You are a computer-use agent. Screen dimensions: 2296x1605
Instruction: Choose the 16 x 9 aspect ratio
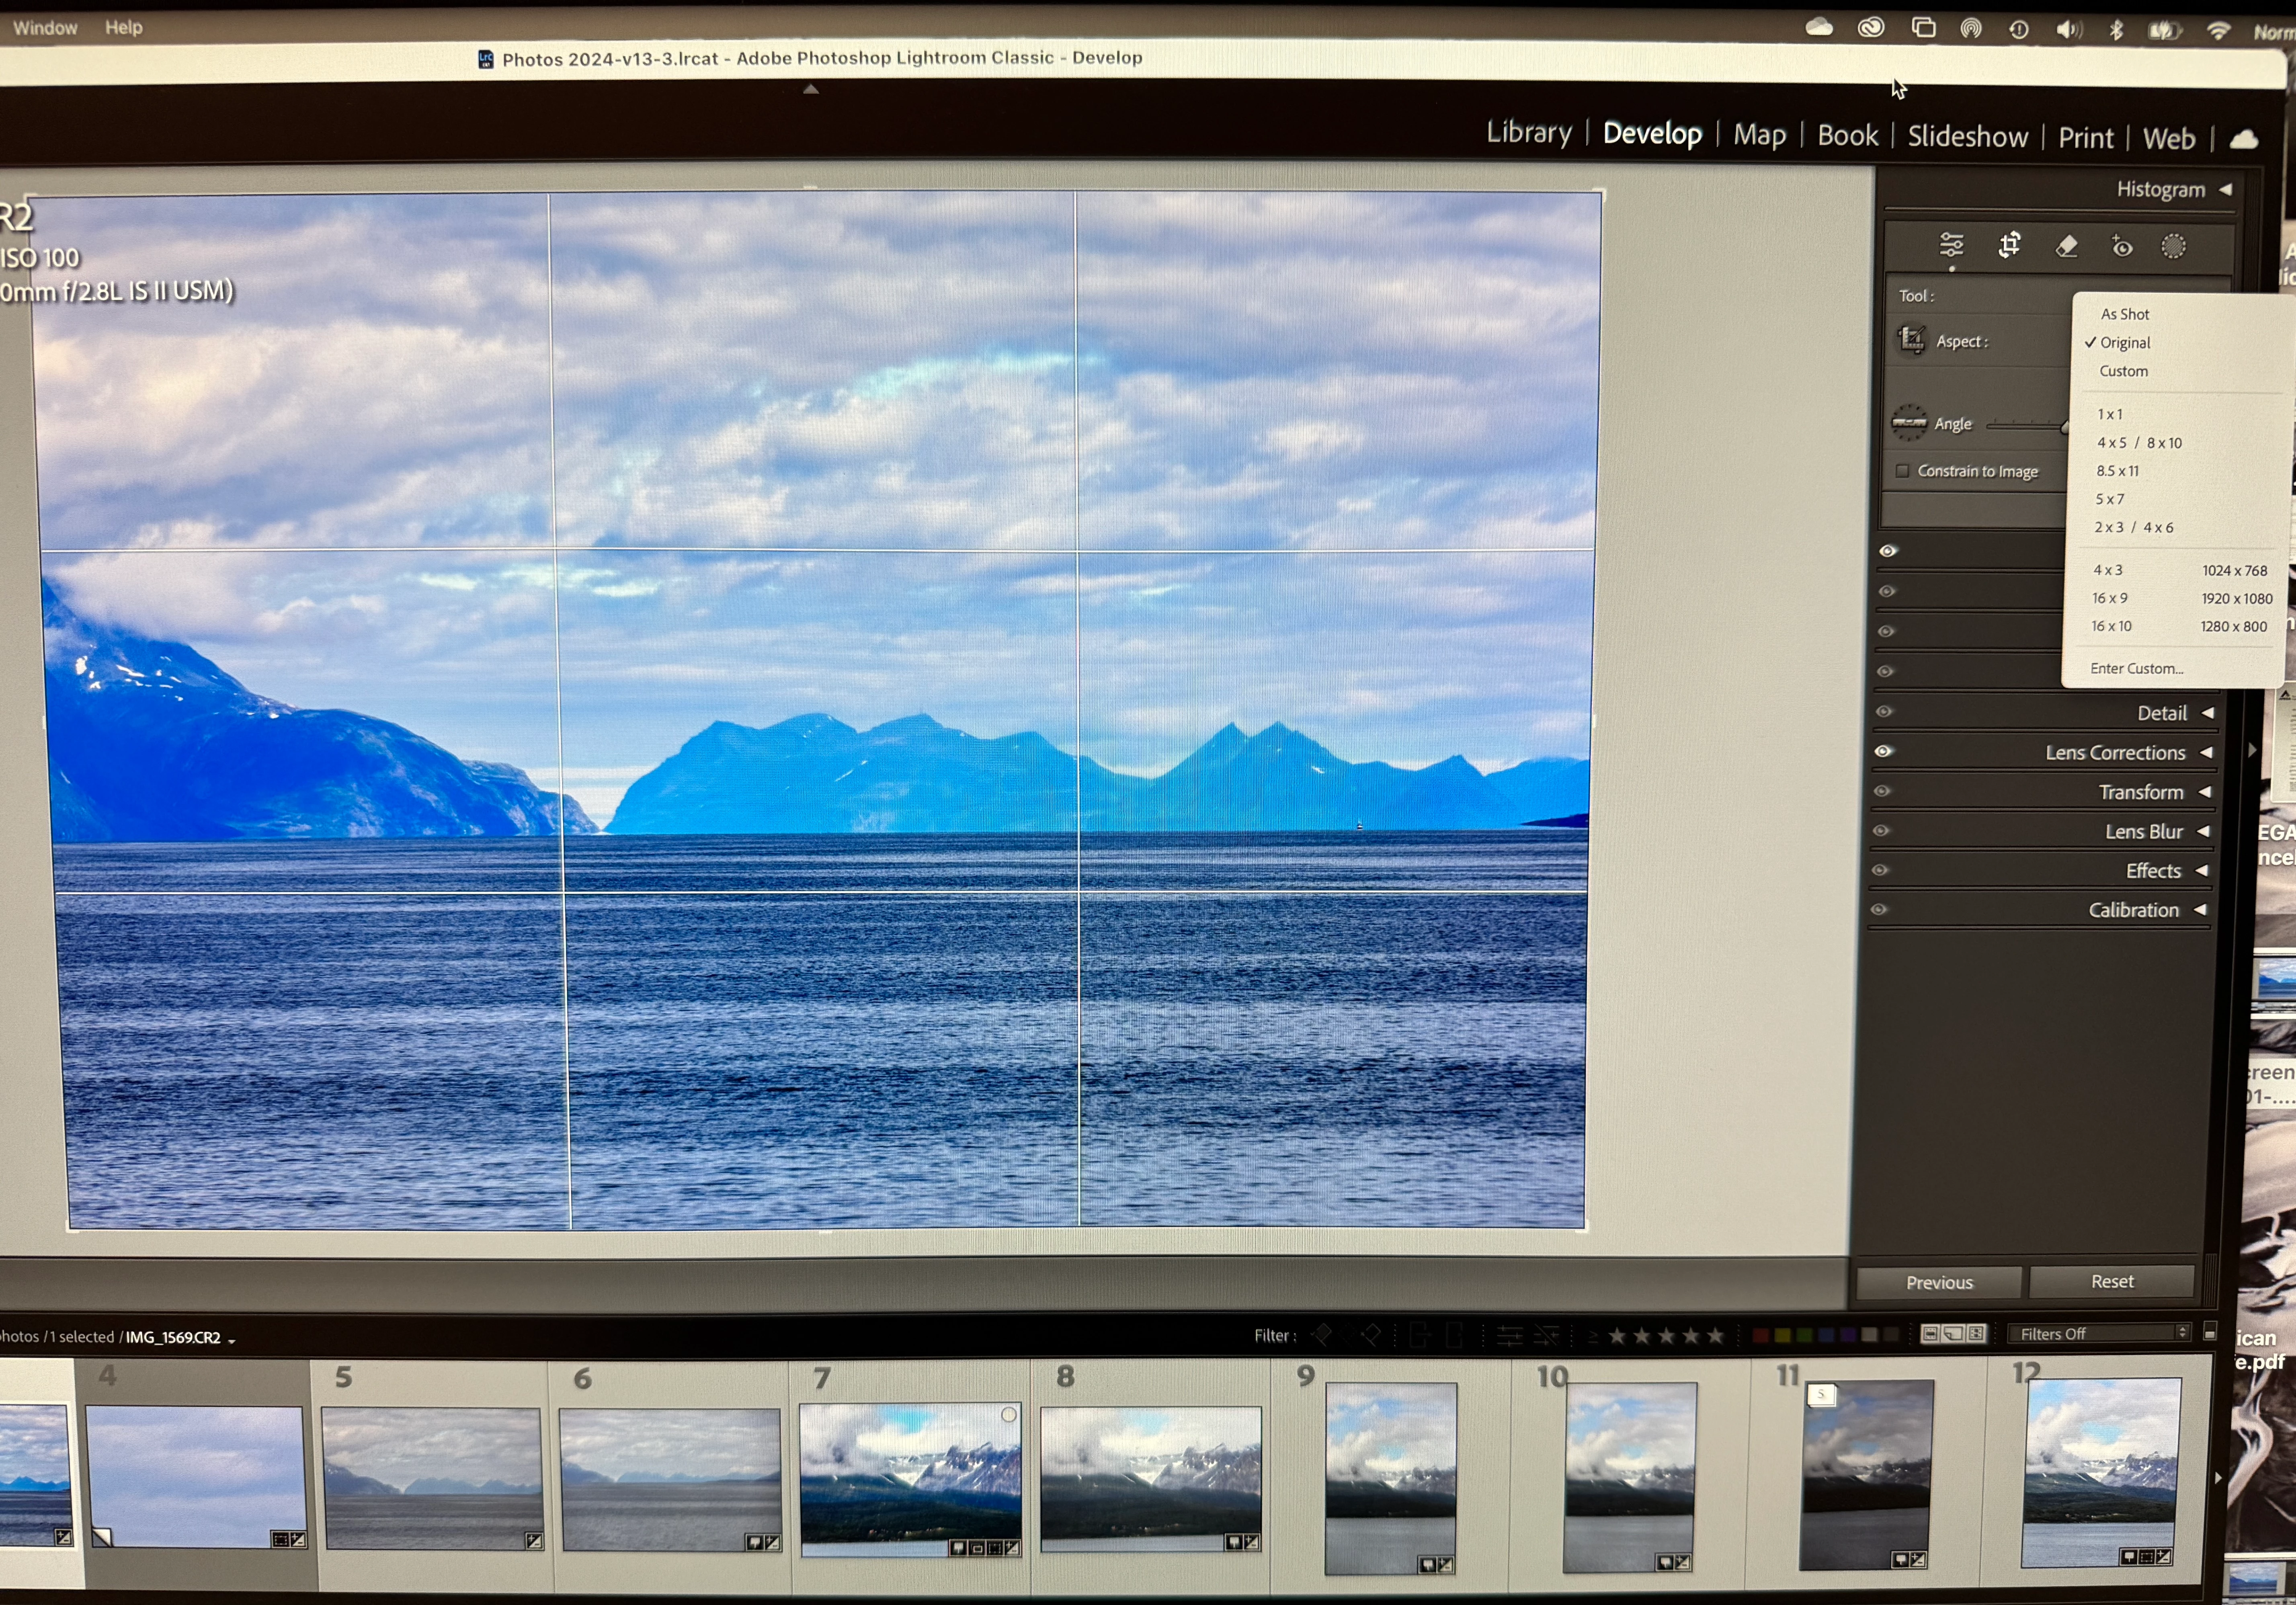pos(2110,598)
